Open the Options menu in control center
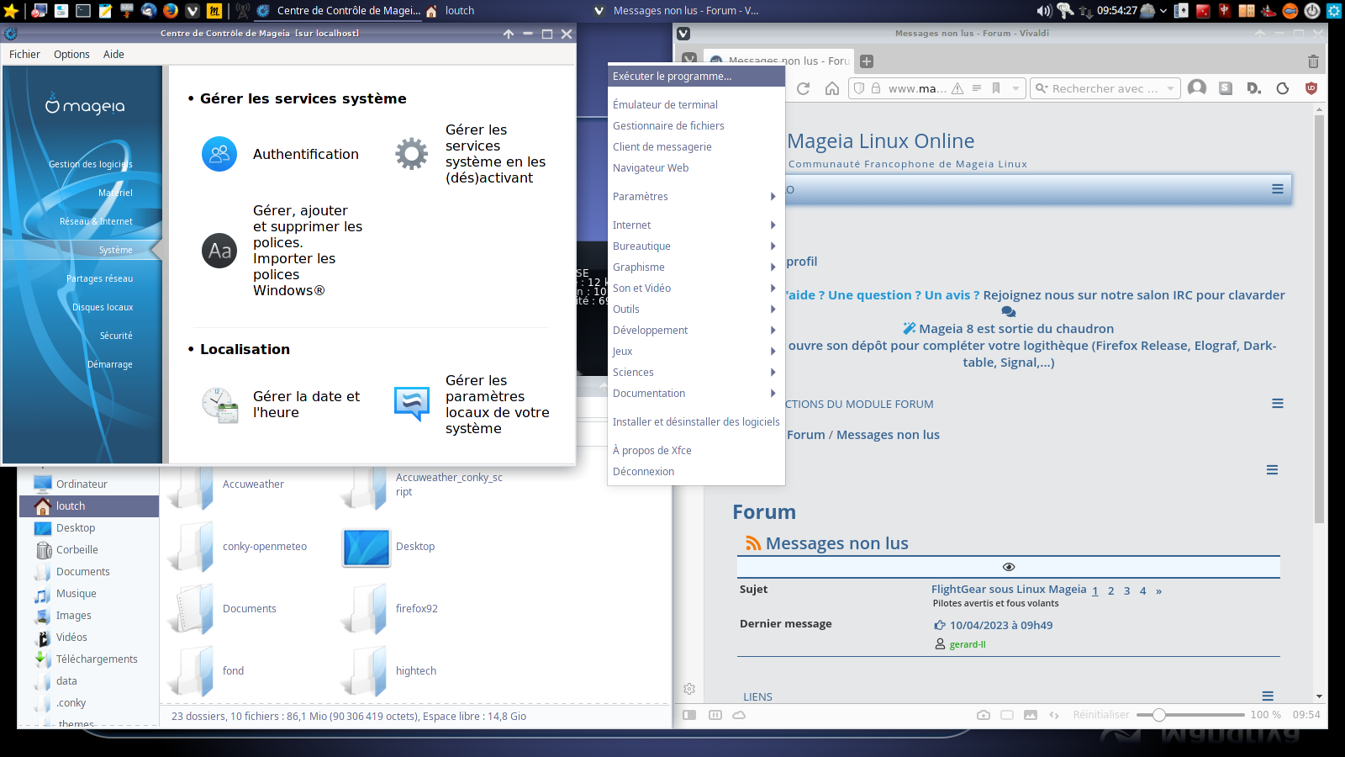This screenshot has height=757, width=1345. click(x=71, y=54)
